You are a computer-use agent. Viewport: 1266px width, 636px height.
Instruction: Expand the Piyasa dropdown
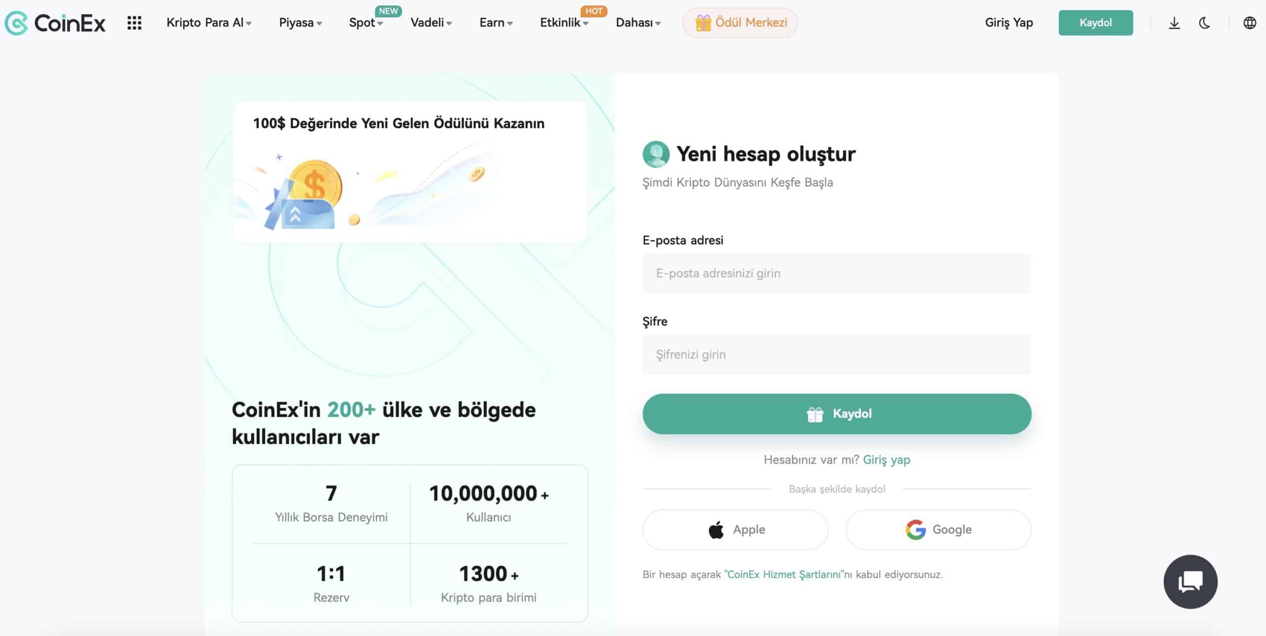click(298, 22)
